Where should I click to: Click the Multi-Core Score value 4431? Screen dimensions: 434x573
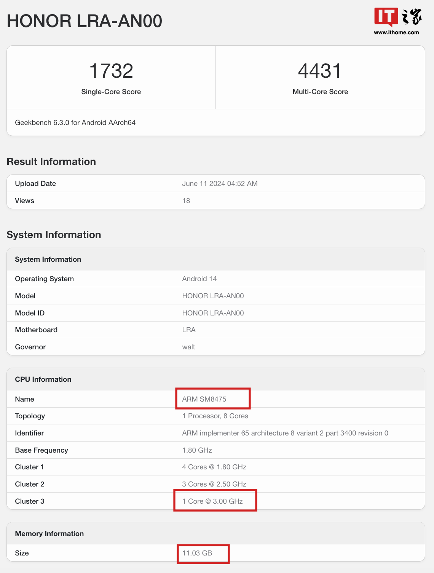[320, 71]
